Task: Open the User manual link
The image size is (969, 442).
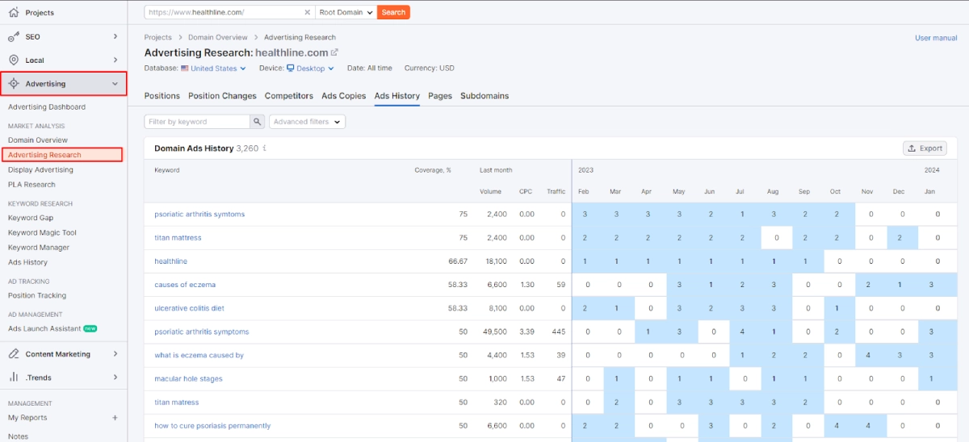Action: (936, 38)
